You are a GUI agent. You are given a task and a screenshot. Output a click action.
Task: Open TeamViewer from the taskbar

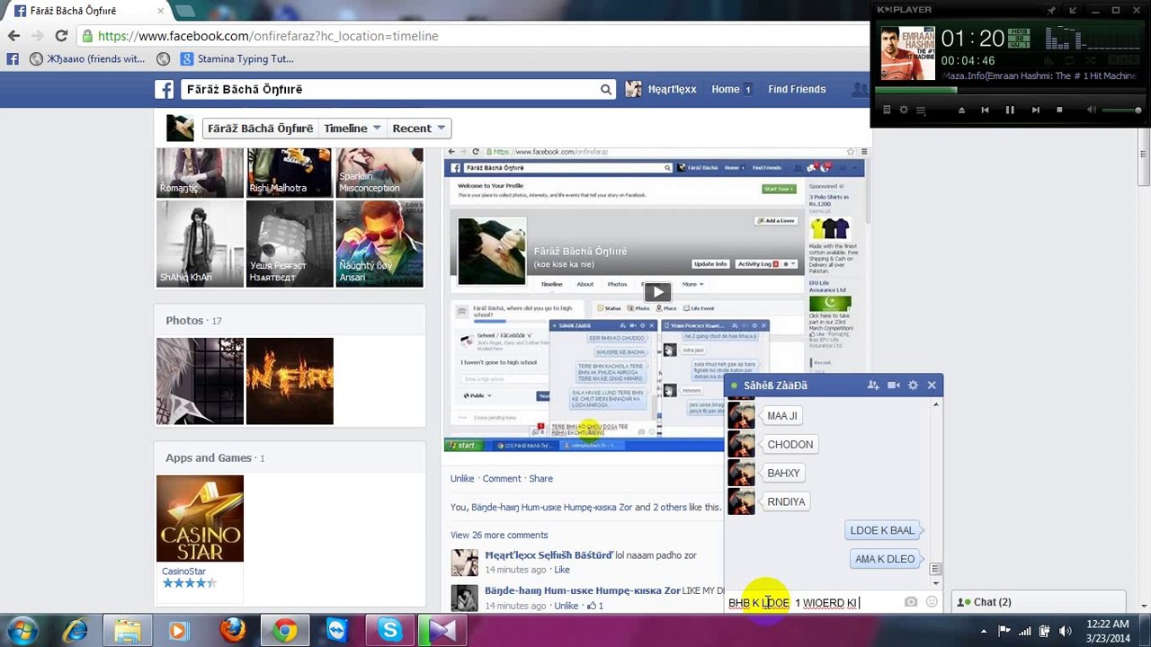(337, 631)
